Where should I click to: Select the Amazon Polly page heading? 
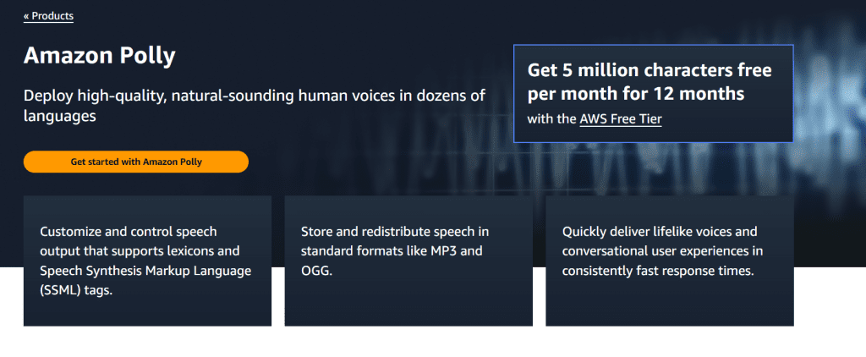pyautogui.click(x=100, y=57)
